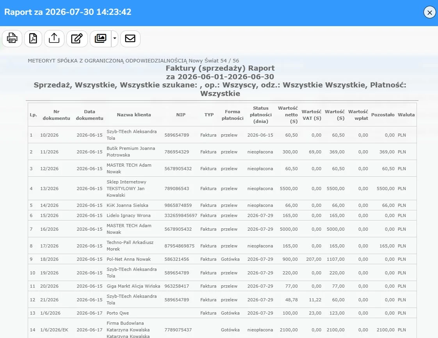438x338 pixels.
Task: Select document number 18/2026
Action: click(x=50, y=259)
